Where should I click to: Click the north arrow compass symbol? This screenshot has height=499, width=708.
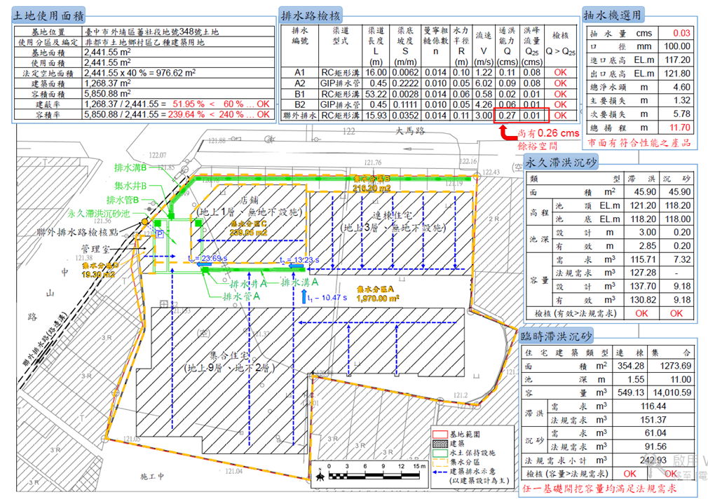click(x=320, y=477)
